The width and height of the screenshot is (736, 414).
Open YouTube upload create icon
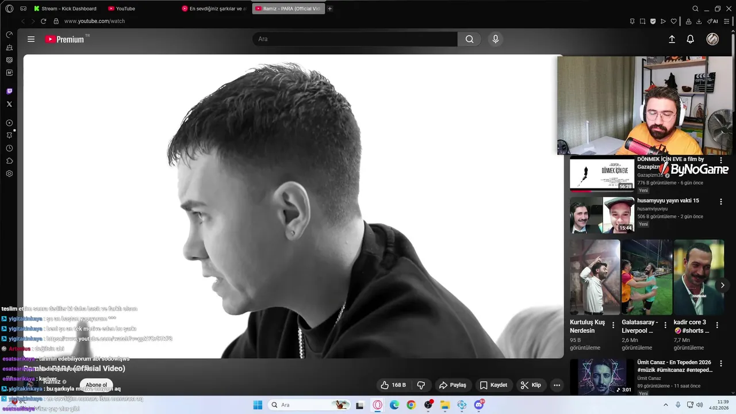(x=672, y=39)
